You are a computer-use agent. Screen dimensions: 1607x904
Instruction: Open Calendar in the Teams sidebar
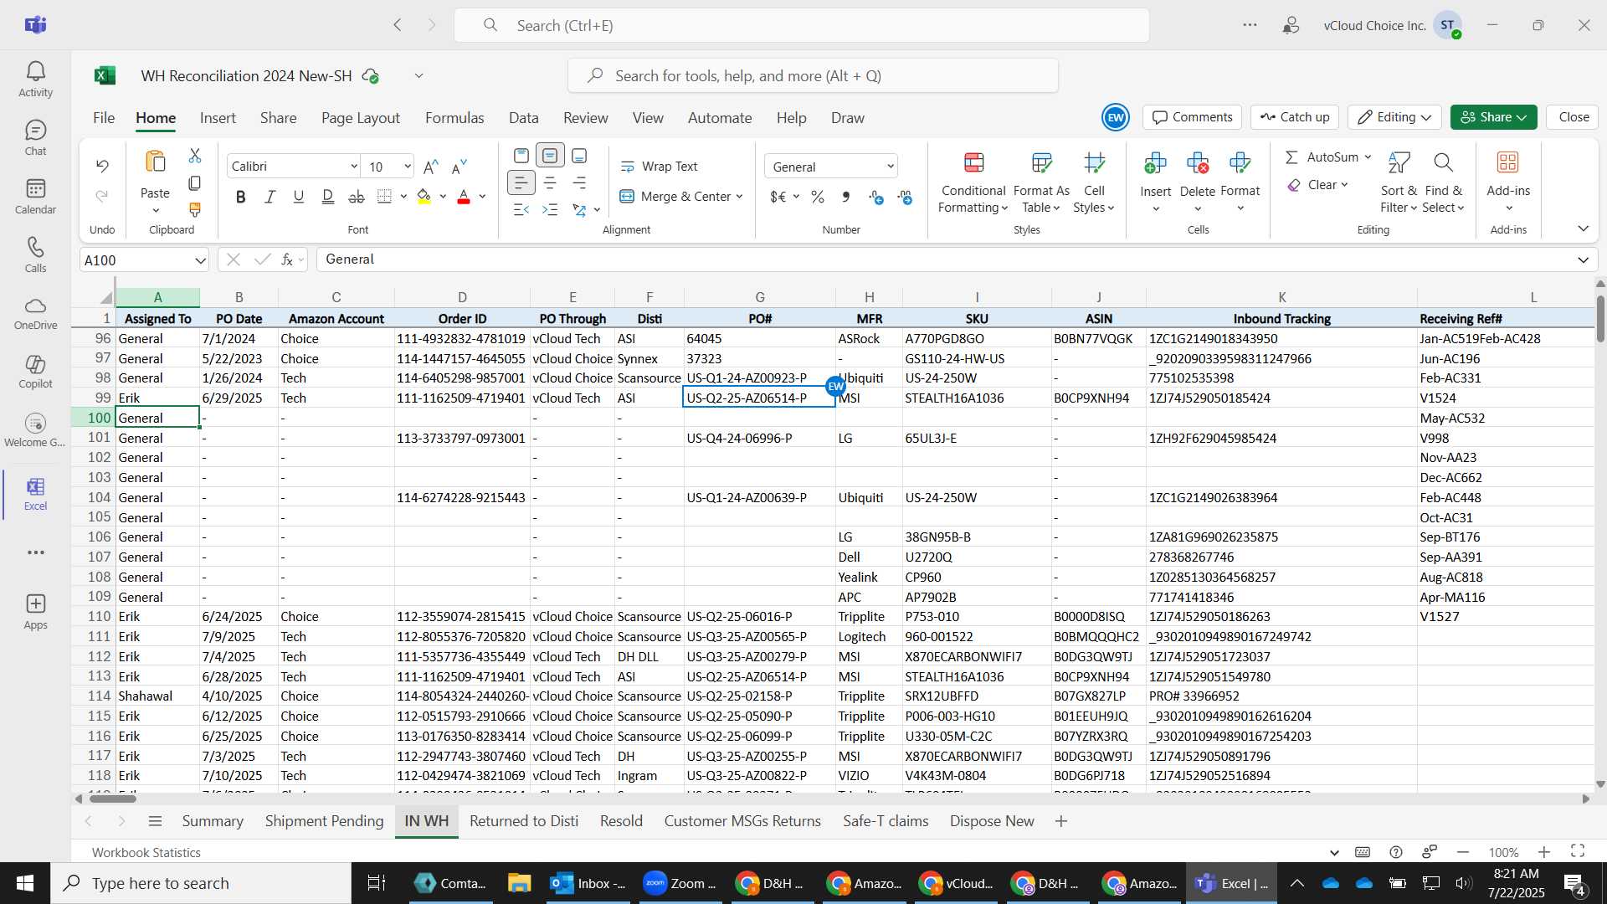point(35,197)
